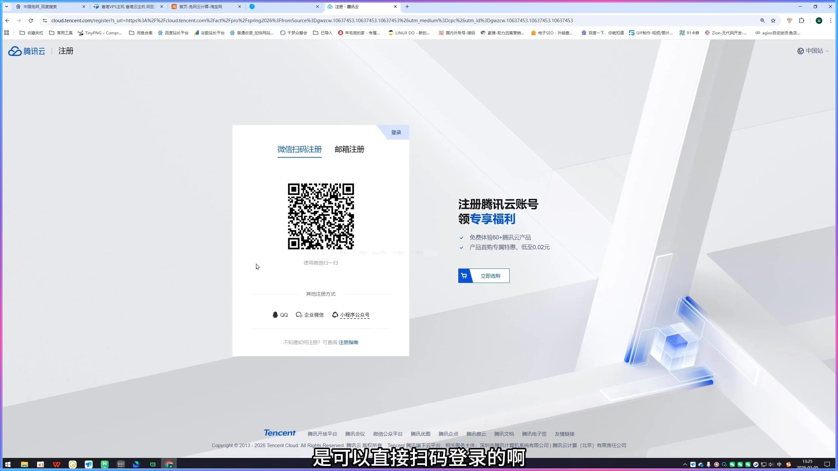Click the taskbar clock 13:25
The image size is (838, 471).
point(807,461)
